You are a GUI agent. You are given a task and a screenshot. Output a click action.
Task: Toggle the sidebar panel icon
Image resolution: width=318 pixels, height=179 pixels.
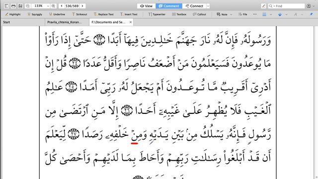point(6,6)
